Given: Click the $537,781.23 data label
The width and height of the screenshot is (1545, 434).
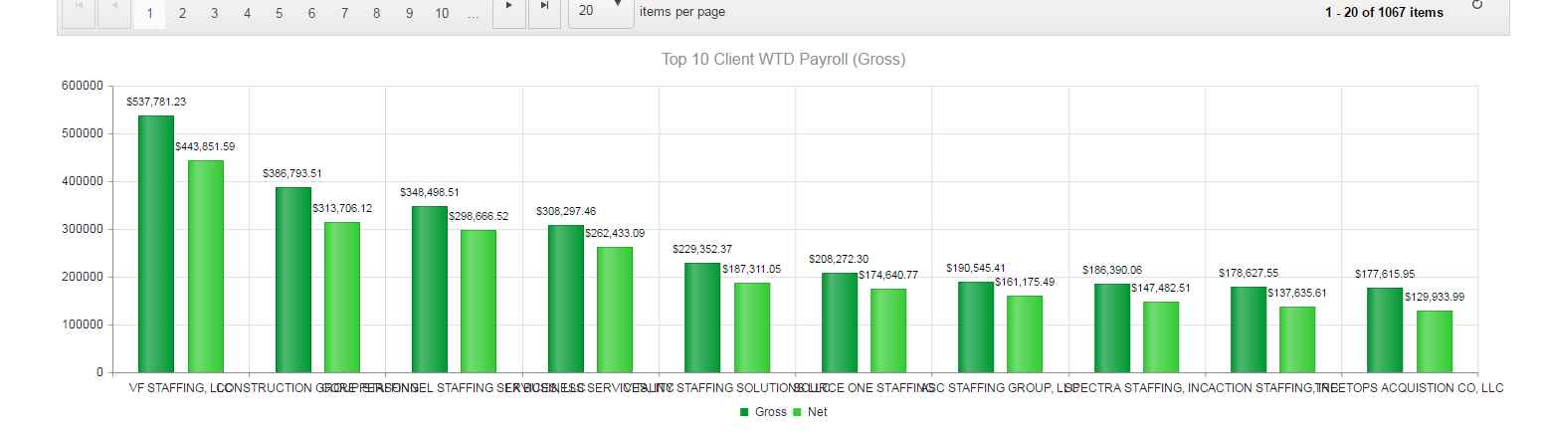Looking at the screenshot, I should 156,102.
